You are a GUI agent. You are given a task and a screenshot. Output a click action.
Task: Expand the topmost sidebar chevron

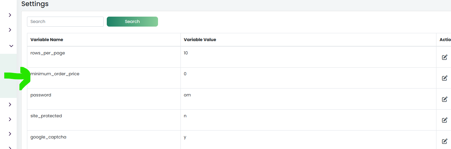(x=10, y=15)
